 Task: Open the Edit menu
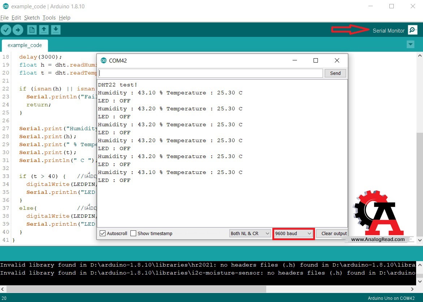16,18
